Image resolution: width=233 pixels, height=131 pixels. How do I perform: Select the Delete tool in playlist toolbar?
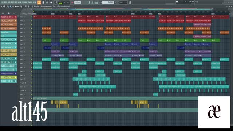point(13,7)
